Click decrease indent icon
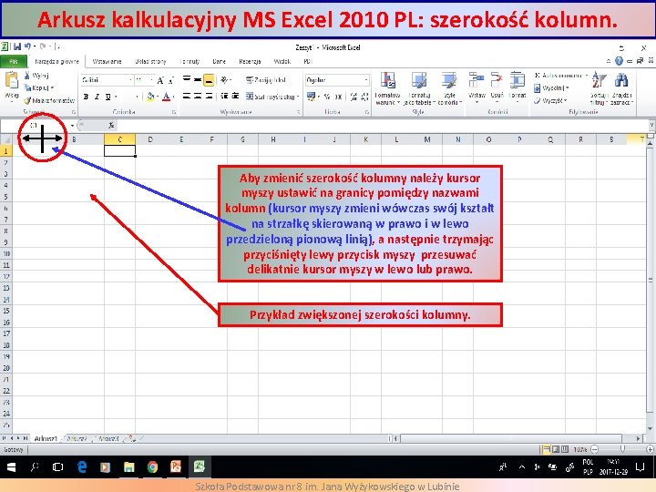Screen dimensions: 656x492 [224, 97]
